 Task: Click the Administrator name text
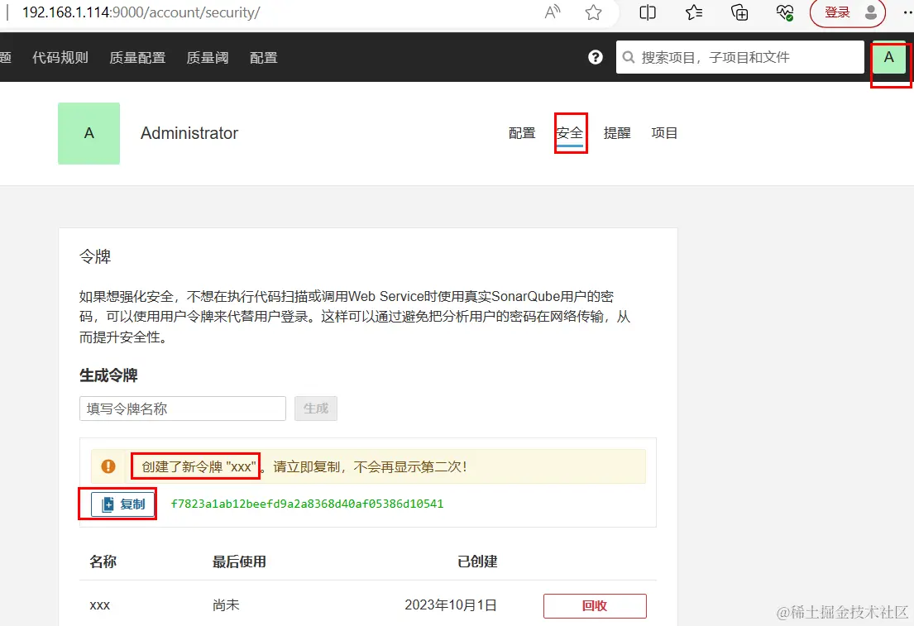189,133
